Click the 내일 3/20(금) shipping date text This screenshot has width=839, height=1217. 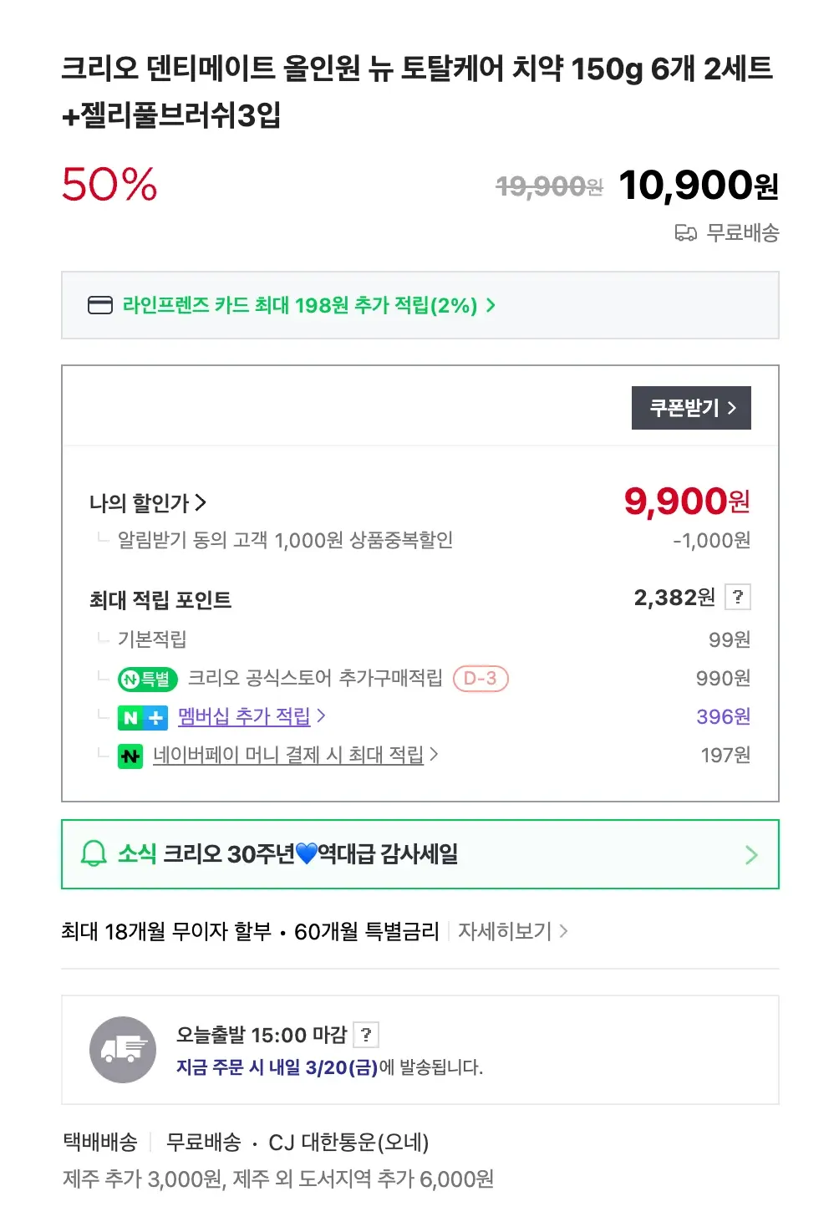click(323, 1067)
